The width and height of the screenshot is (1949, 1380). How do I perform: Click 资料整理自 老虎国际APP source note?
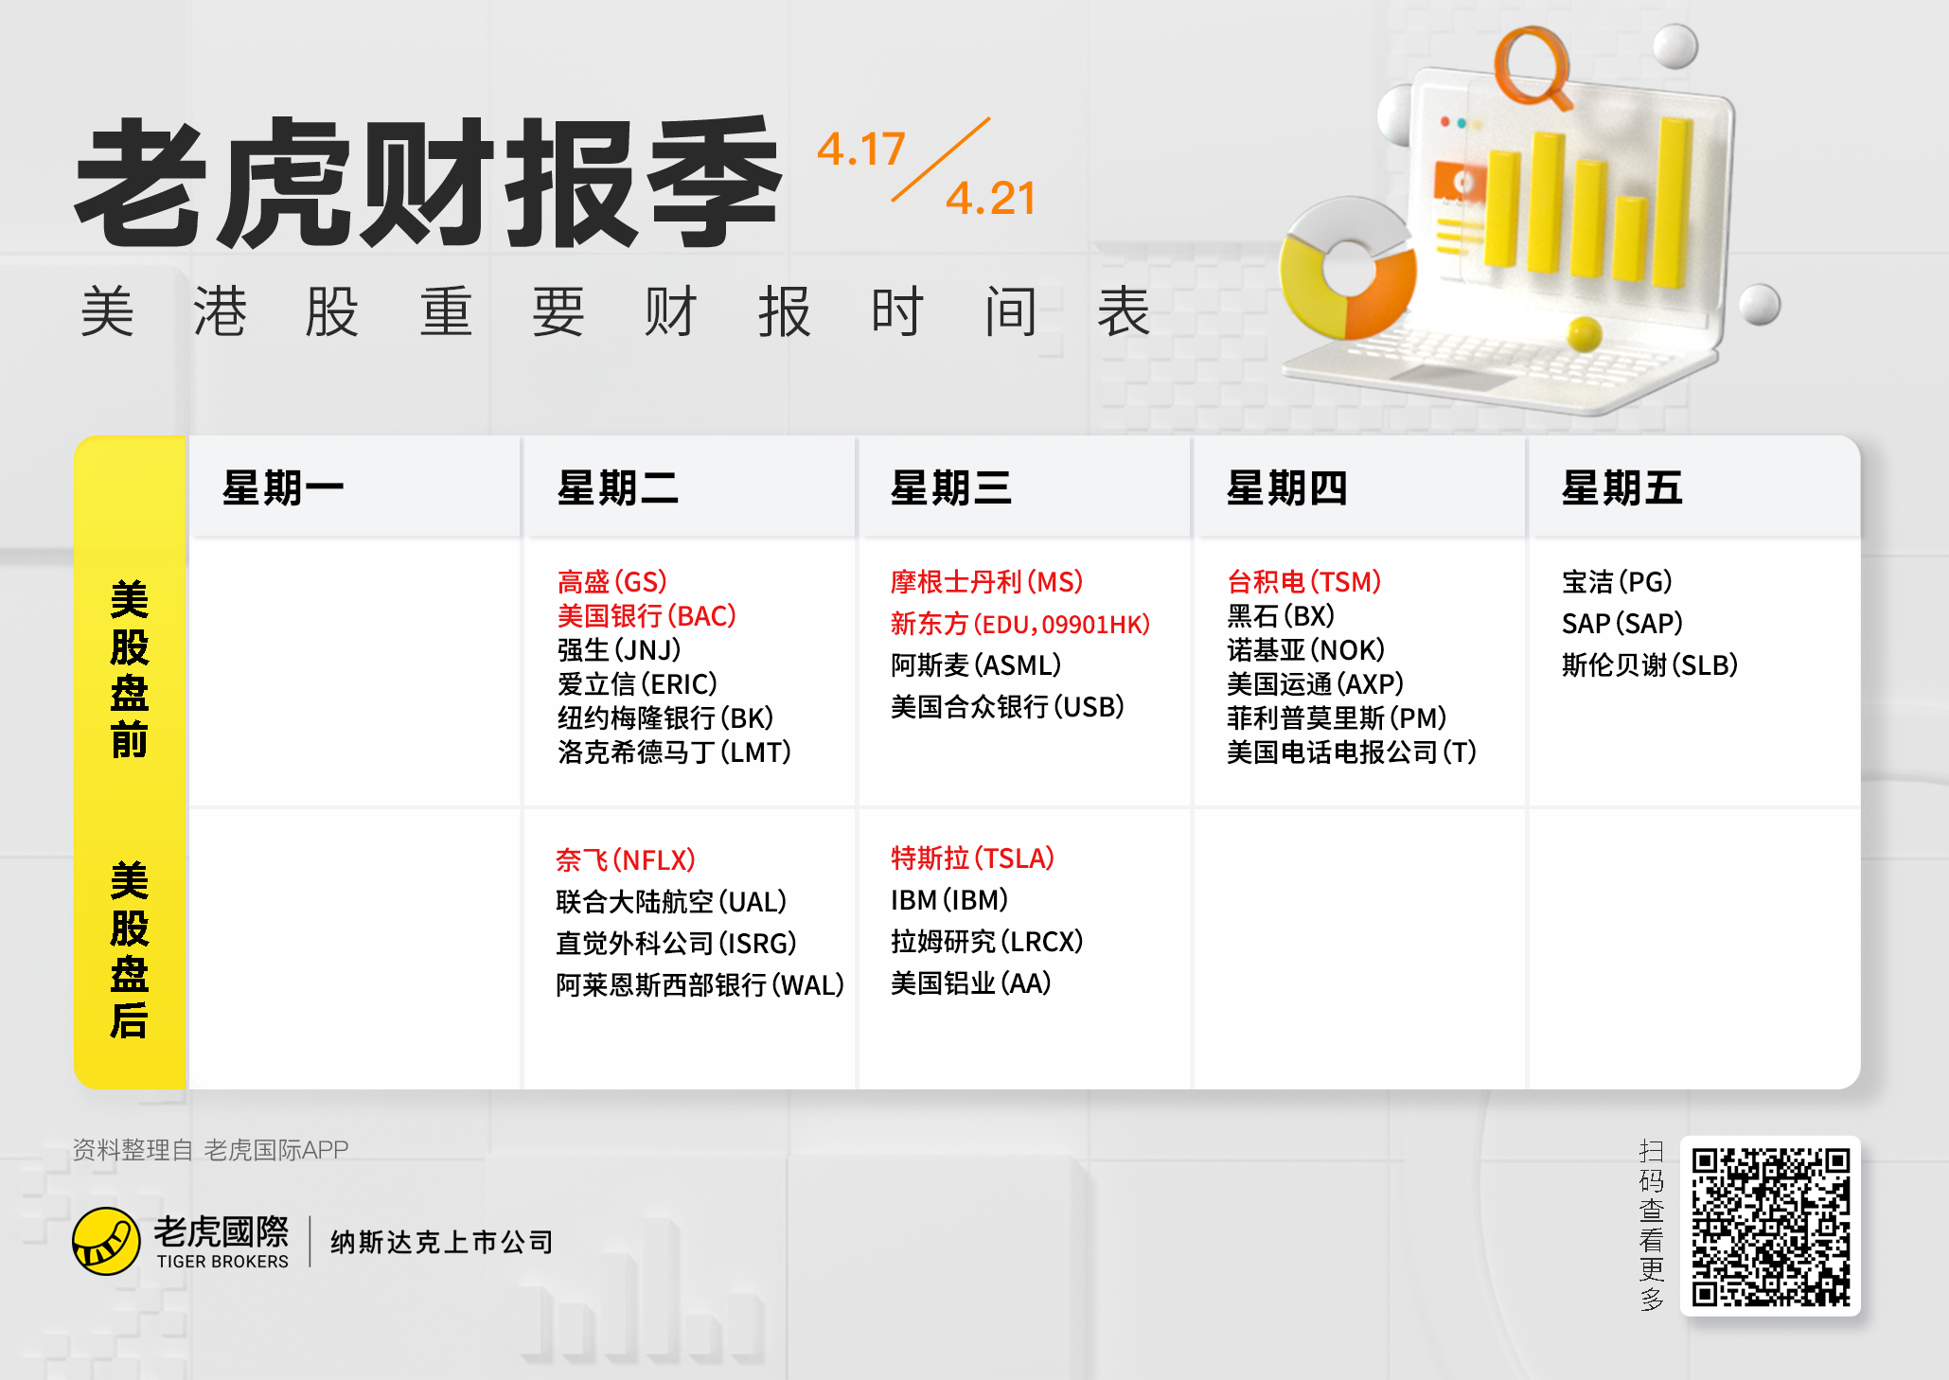point(211,1149)
